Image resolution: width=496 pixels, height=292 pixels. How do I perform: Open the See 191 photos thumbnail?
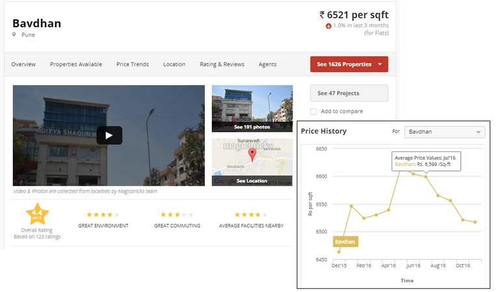click(252, 108)
